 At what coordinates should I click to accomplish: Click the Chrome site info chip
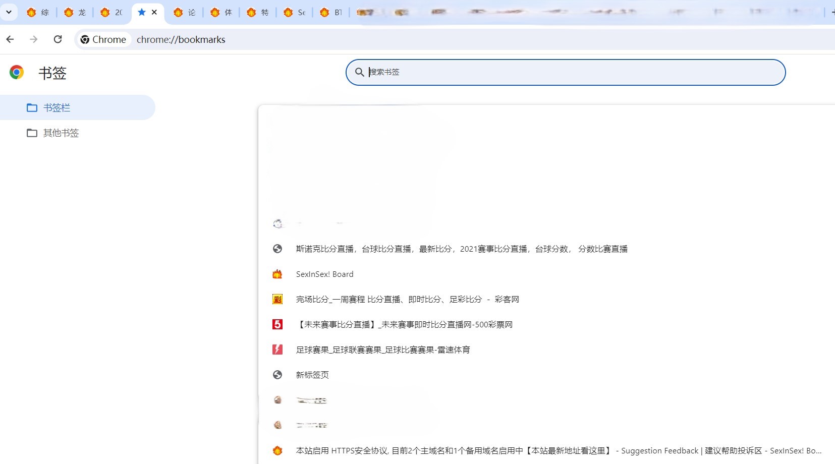pyautogui.click(x=103, y=39)
